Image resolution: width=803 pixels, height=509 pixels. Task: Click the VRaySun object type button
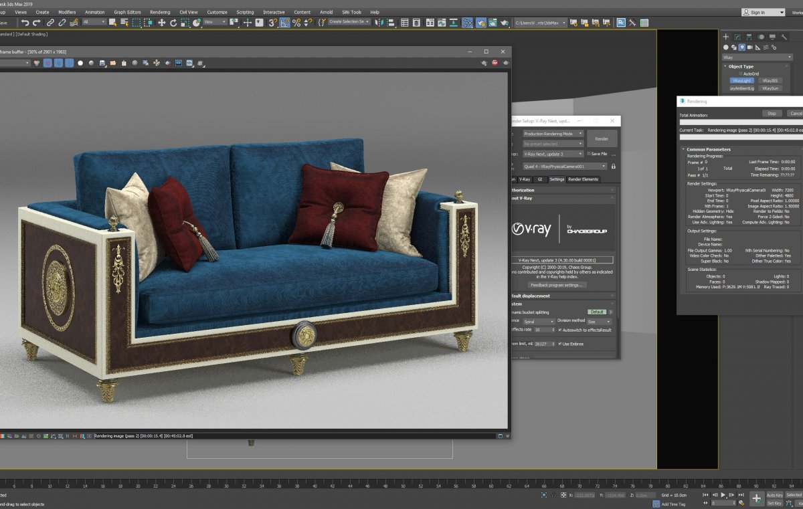coord(772,88)
